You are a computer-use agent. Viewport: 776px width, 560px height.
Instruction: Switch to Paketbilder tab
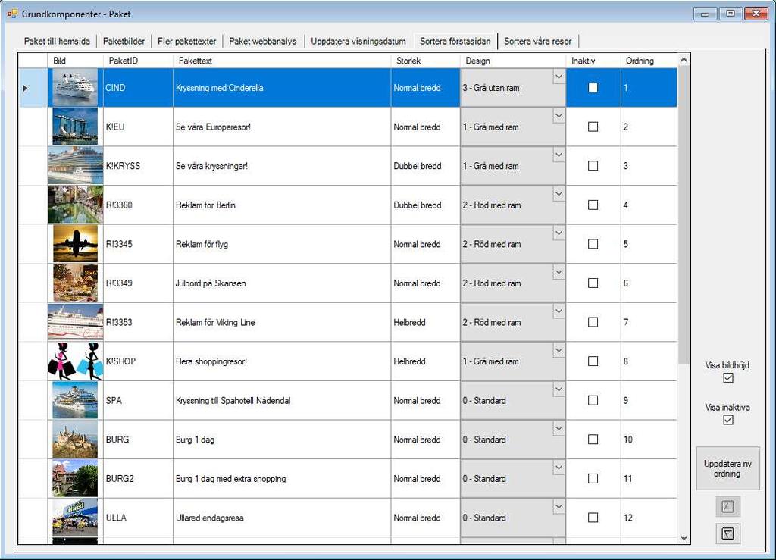pos(124,42)
